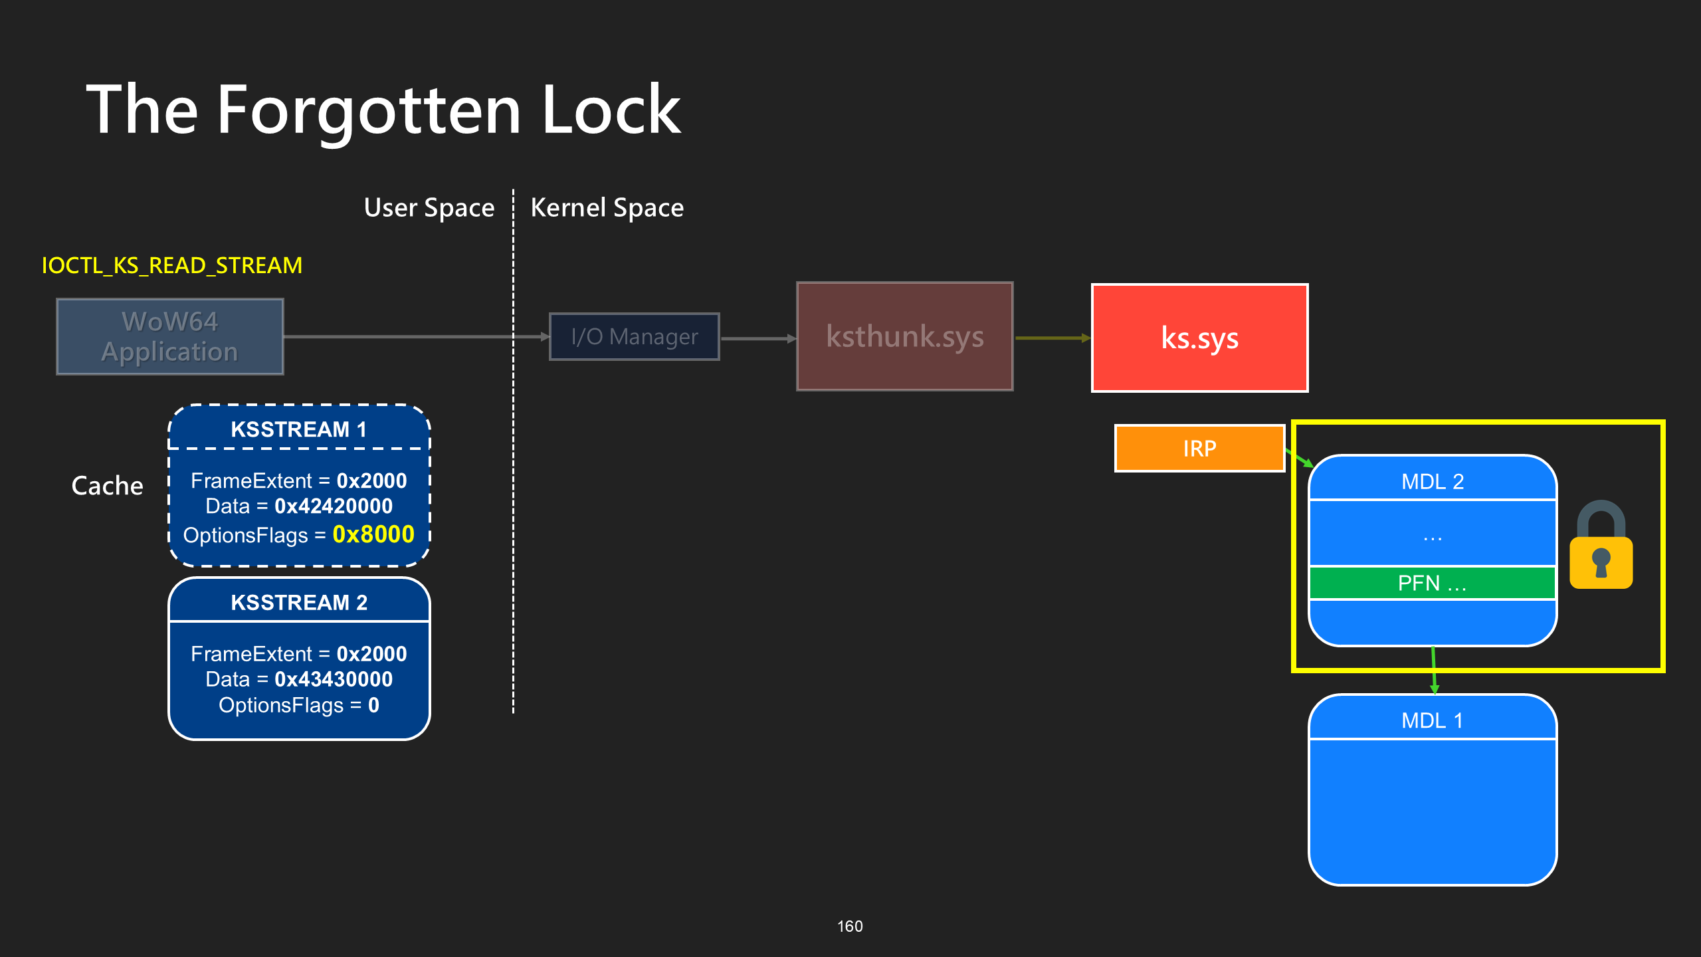1701x957 pixels.
Task: Select the red ks.sys box
Action: tap(1199, 338)
